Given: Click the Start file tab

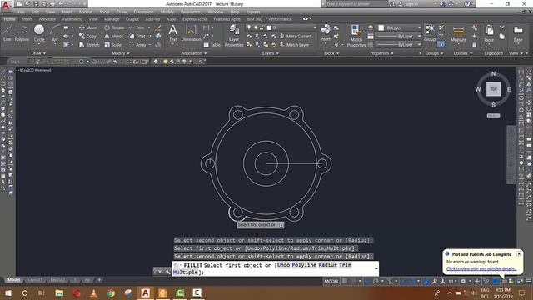Looking at the screenshot, I should (x=15, y=62).
